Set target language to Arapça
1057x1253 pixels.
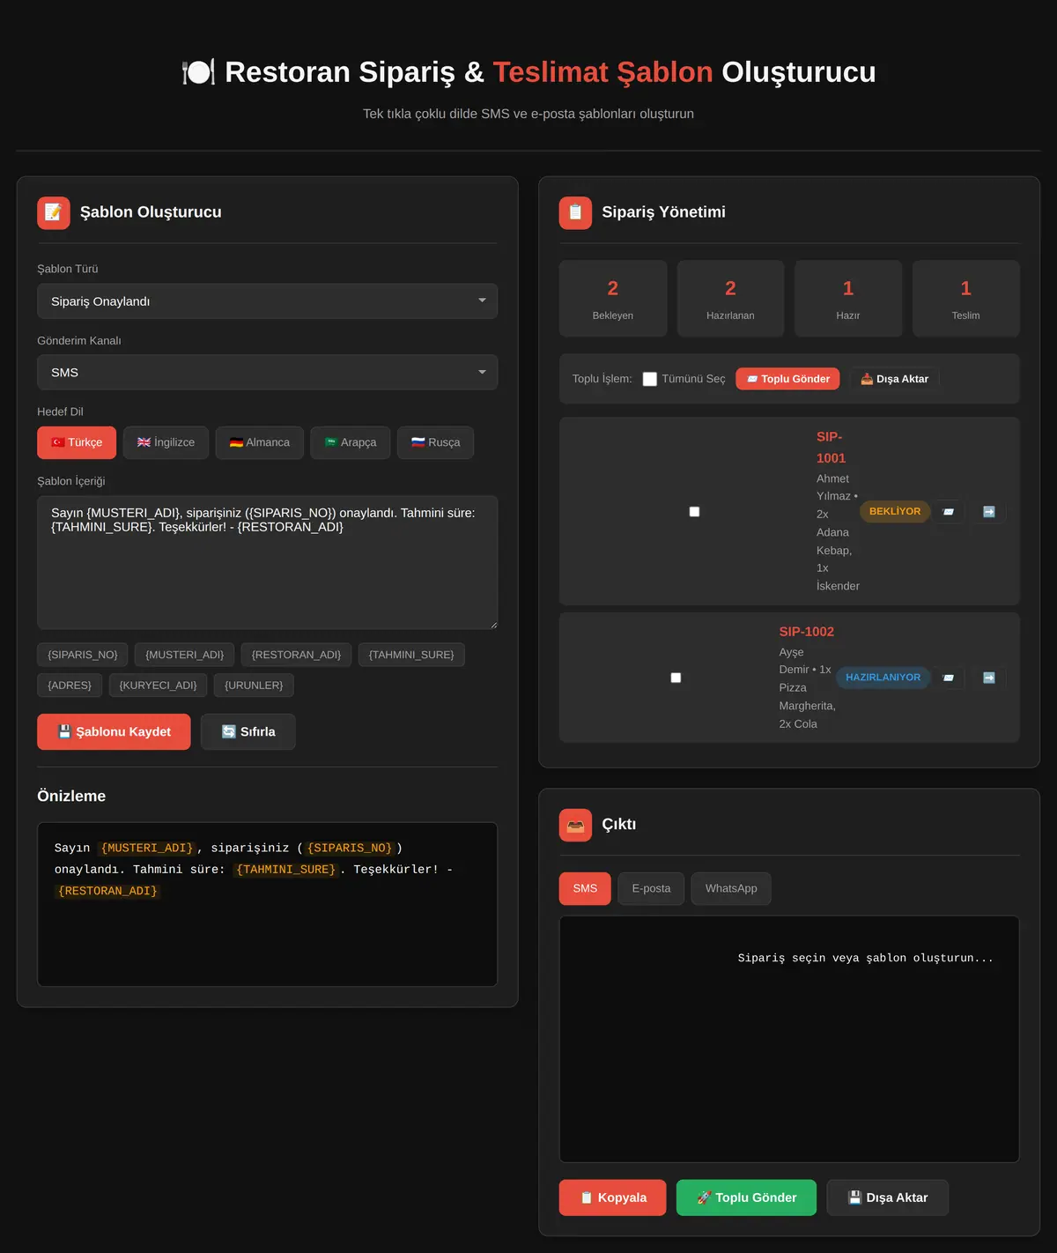(351, 442)
